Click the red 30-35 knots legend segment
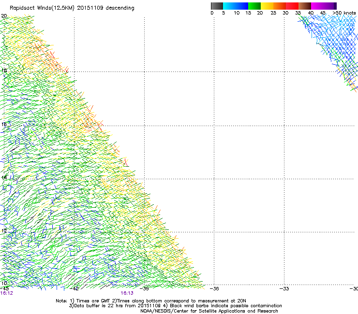Screen dimensions: 358x314 point(292,6)
